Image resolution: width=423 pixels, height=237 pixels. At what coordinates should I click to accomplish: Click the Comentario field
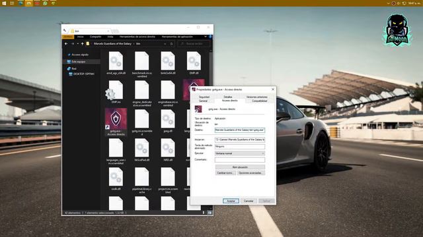point(239,160)
